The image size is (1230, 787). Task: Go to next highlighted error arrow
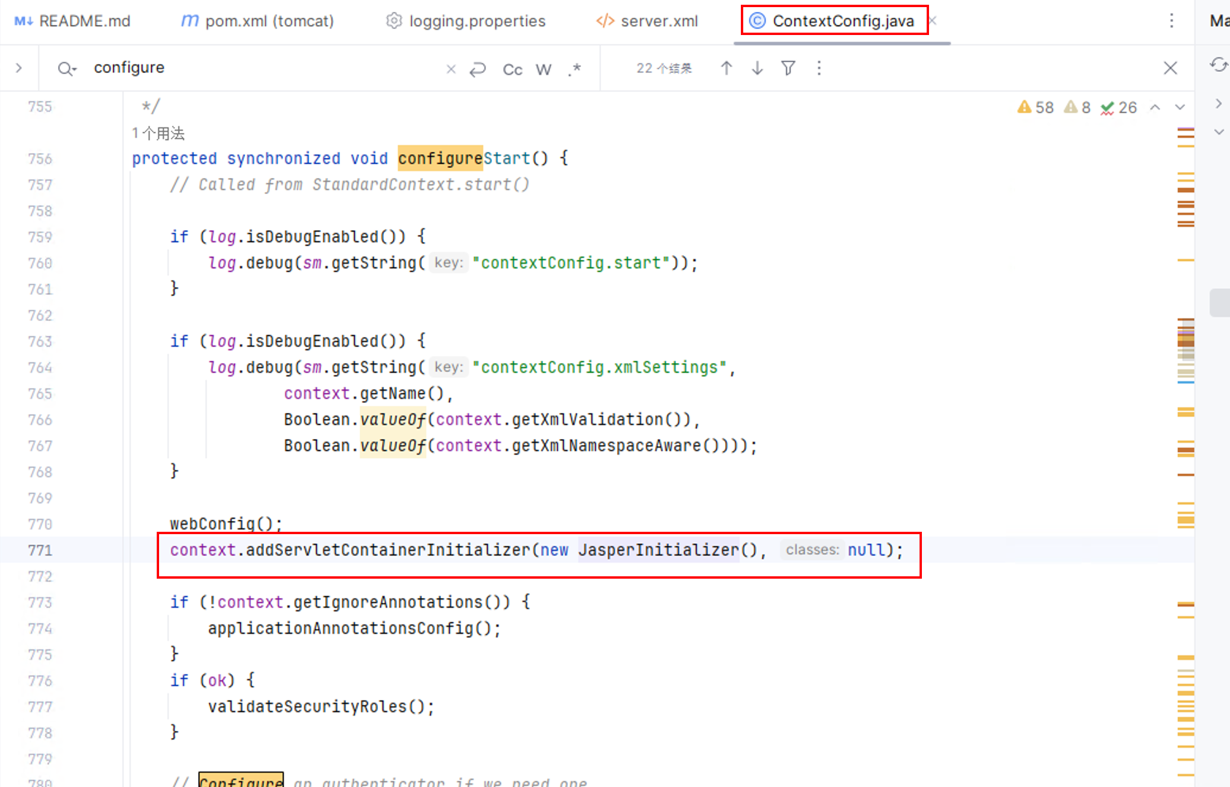coord(1180,107)
